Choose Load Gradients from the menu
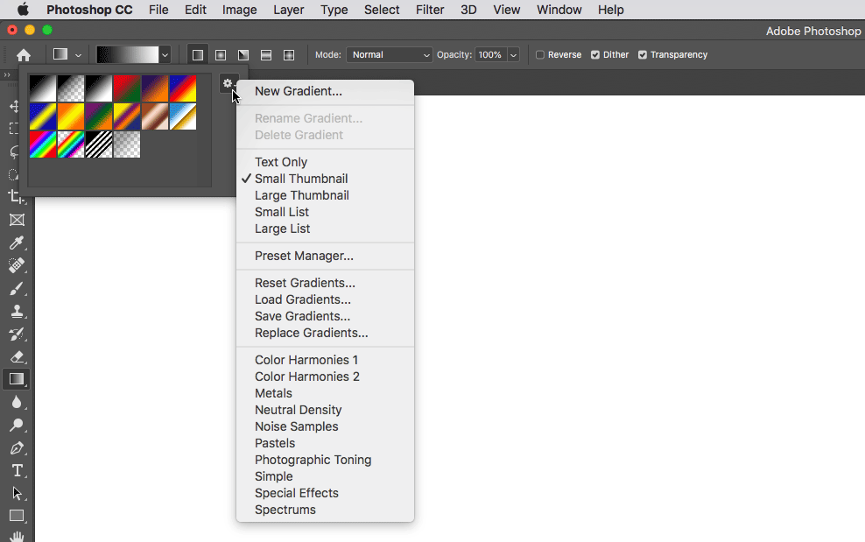The width and height of the screenshot is (865, 542). [x=303, y=299]
